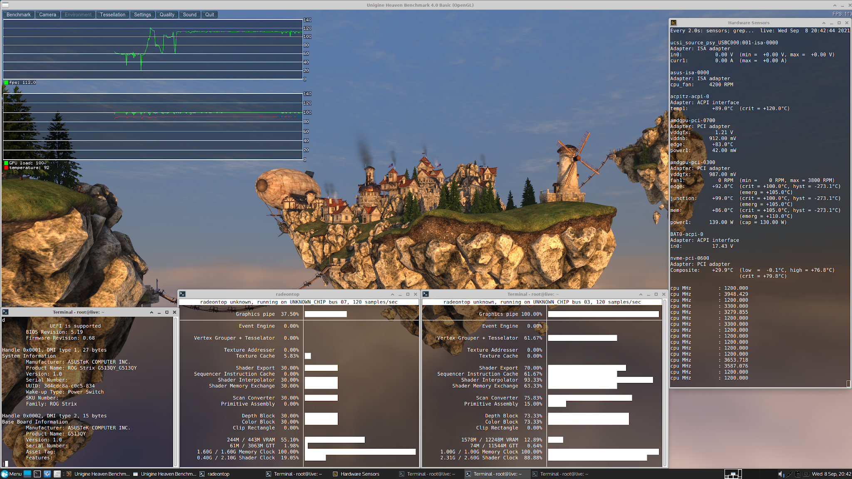852x479 pixels.
Task: Click the volume speaker tray icon
Action: click(780, 474)
